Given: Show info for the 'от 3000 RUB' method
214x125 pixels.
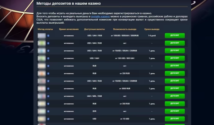Looking at the screenshot, I should (x=48, y=89).
